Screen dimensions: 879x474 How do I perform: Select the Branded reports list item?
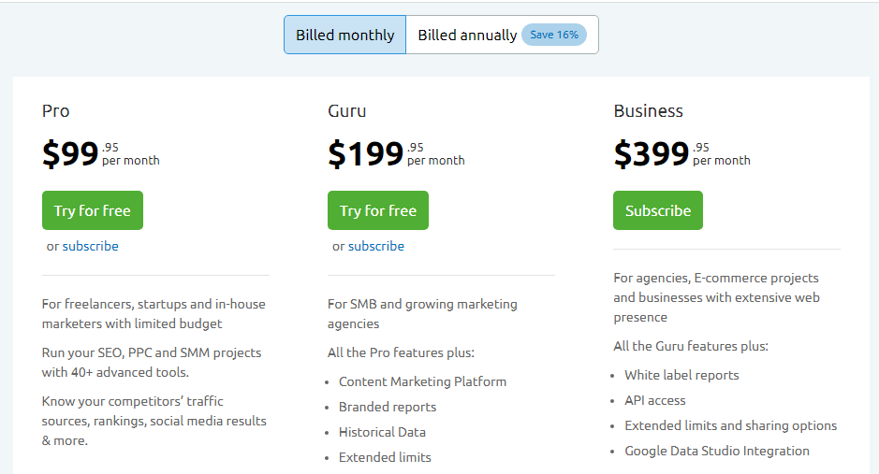point(388,407)
